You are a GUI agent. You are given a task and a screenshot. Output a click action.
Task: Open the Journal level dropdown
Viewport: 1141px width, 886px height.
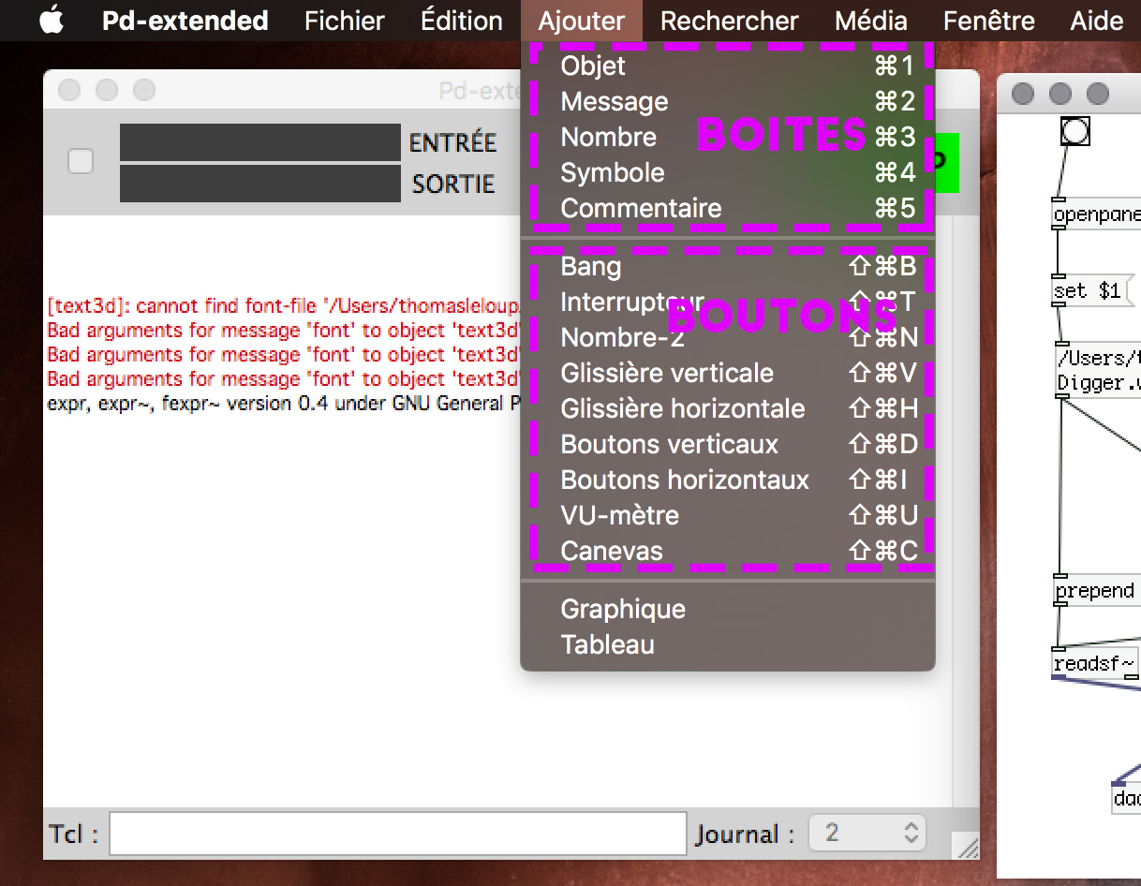(867, 834)
